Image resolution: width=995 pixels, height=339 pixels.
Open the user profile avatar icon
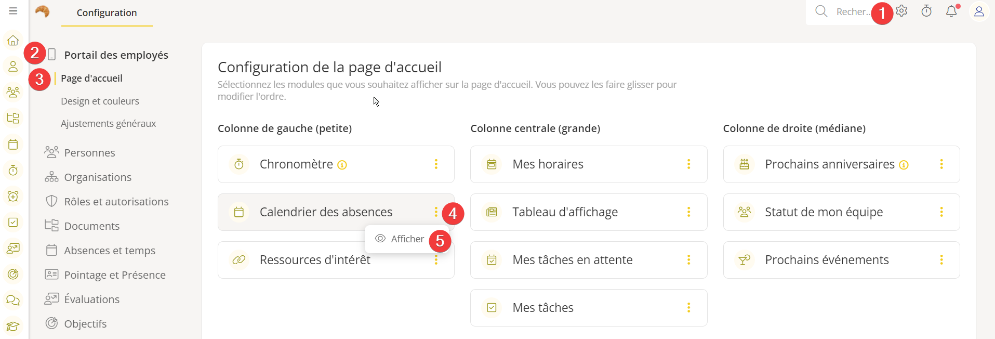coord(979,11)
